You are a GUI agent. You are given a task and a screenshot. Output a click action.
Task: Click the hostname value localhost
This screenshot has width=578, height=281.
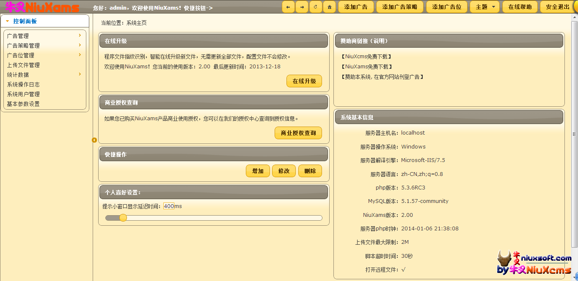(413, 133)
